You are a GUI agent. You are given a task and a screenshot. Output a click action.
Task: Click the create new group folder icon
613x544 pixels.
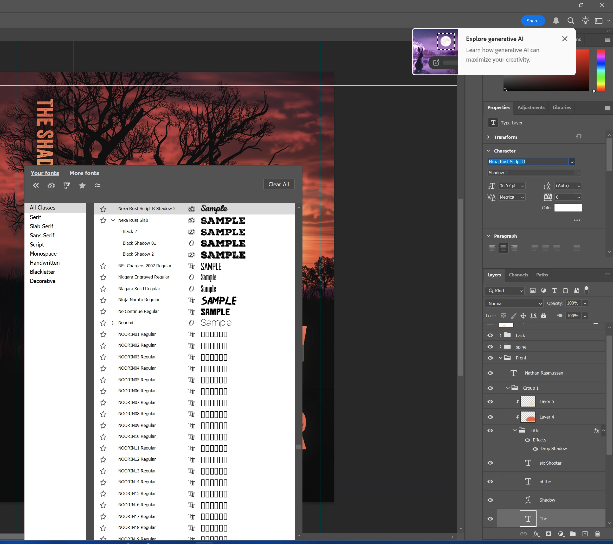coord(572,534)
